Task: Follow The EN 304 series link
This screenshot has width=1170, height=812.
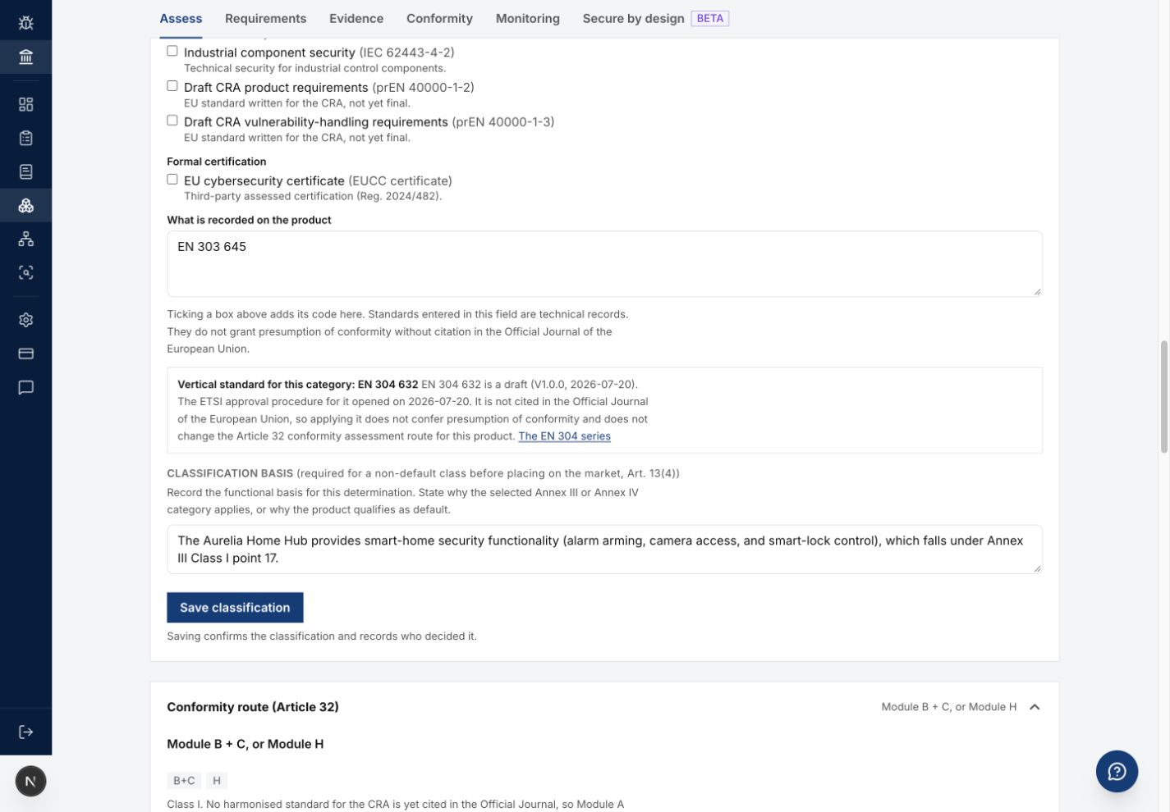Action: click(x=564, y=436)
